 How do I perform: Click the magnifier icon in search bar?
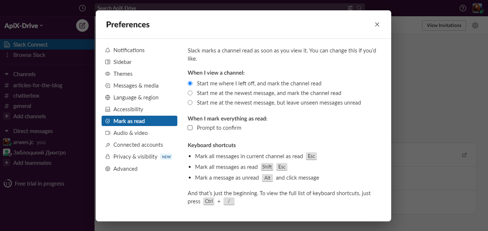click(359, 8)
